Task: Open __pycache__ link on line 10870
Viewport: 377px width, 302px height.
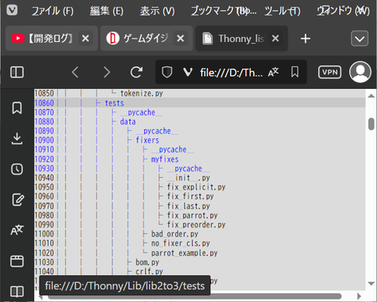Action: (142, 112)
